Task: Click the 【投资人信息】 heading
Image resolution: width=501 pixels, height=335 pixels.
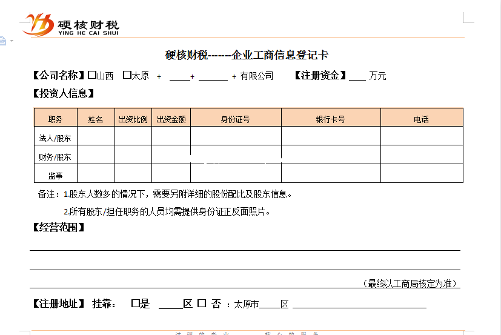Action: coord(64,93)
